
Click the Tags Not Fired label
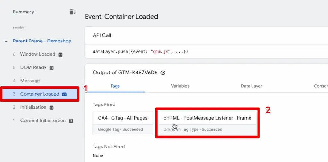[109, 147]
